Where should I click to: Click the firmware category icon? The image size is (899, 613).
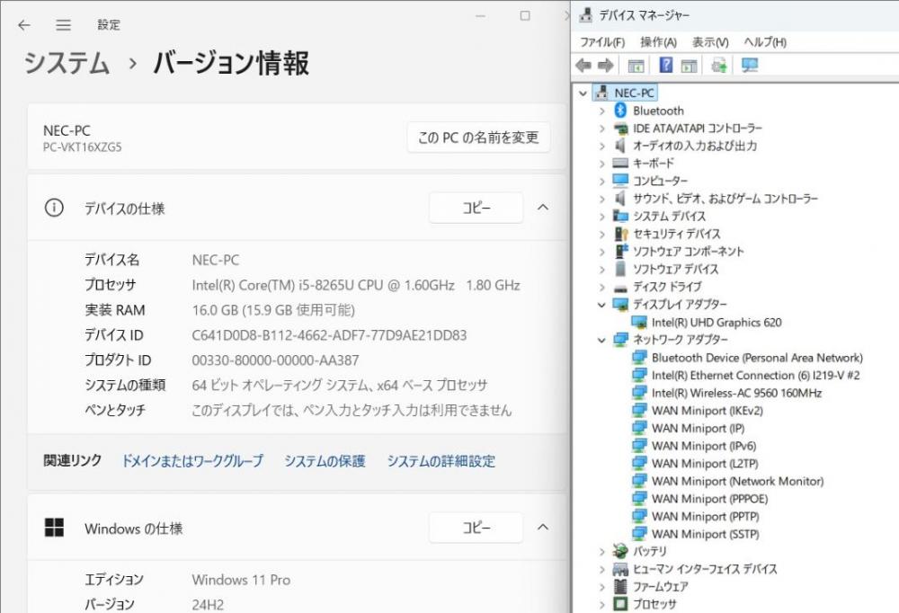620,587
